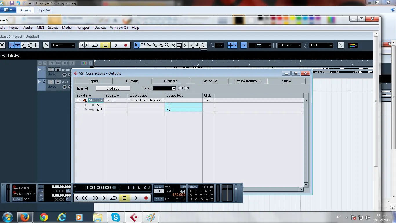Open the Audio menu
This screenshot has width=396, height=223.
pos(28,28)
